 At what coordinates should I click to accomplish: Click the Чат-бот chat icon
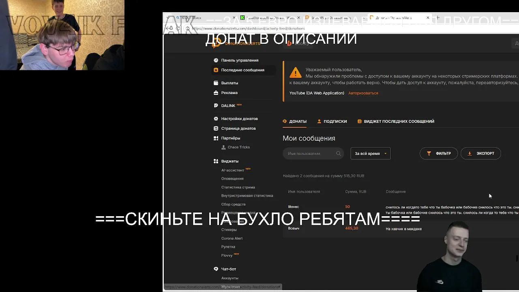pos(216,269)
